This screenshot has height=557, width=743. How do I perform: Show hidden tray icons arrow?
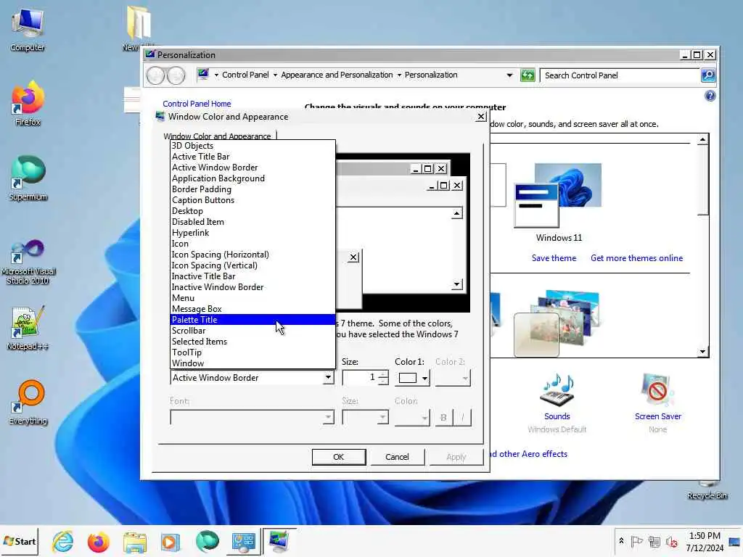pyautogui.click(x=621, y=541)
